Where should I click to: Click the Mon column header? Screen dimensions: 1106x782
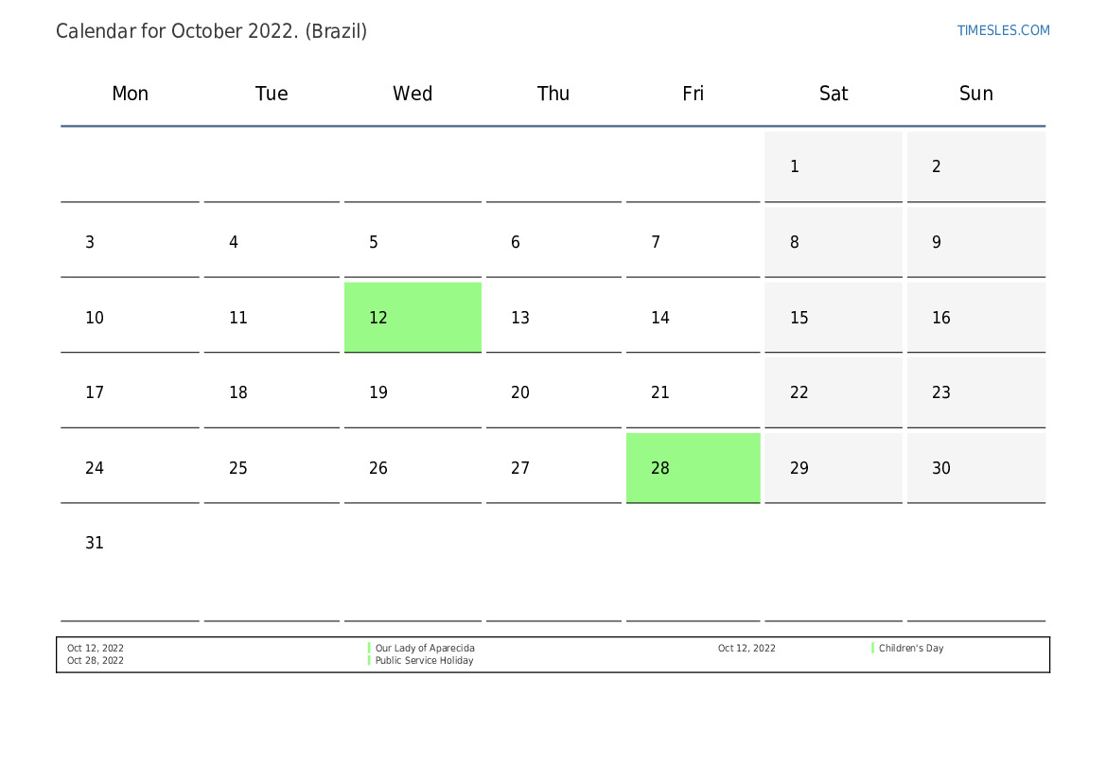130,94
